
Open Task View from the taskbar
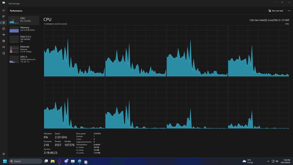[x=46, y=161]
